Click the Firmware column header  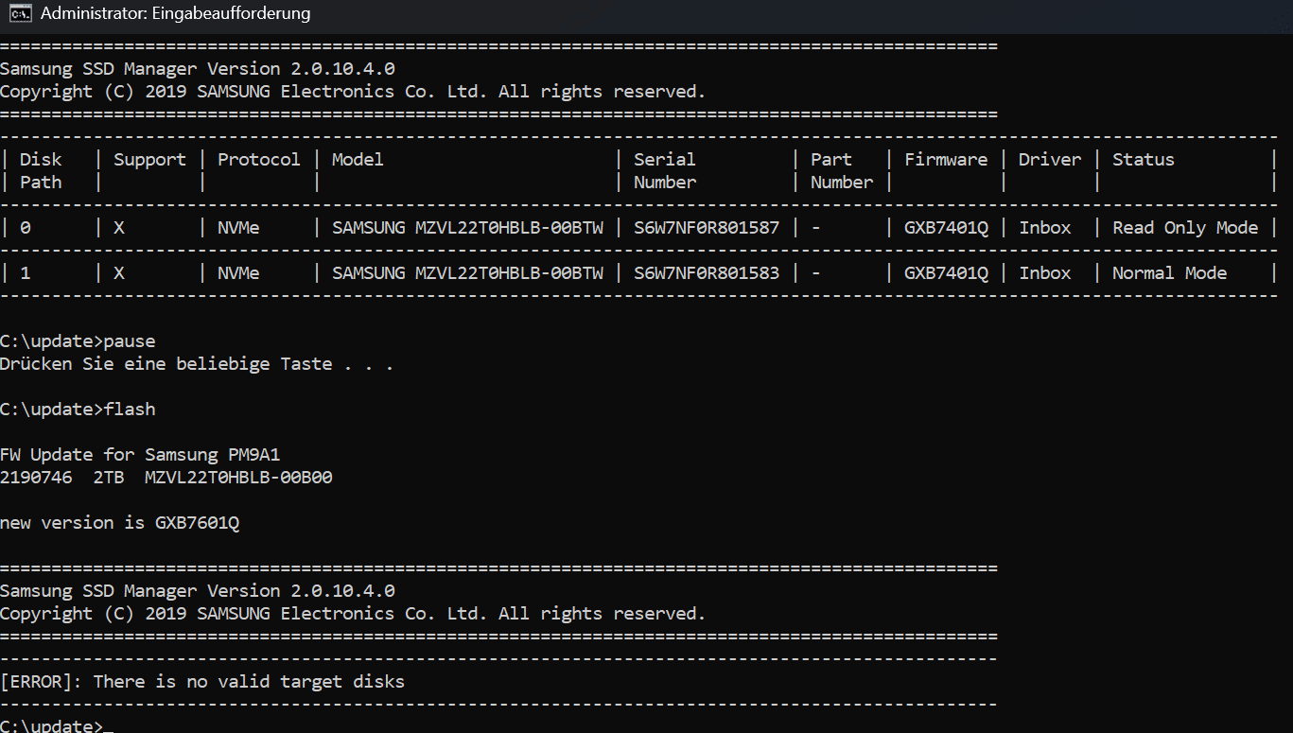pyautogui.click(x=945, y=160)
